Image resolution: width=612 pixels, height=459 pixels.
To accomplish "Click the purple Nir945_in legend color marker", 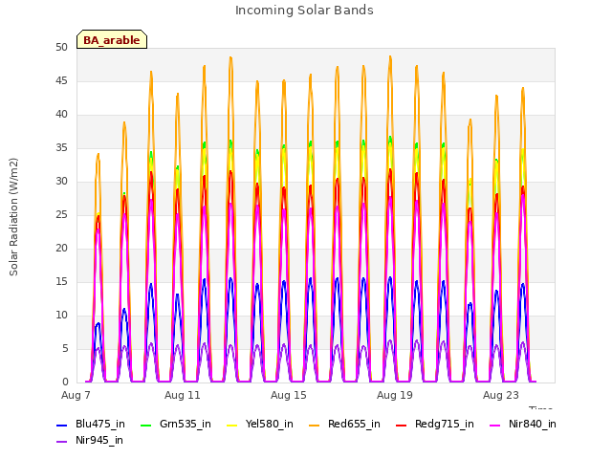I will coord(61,442).
